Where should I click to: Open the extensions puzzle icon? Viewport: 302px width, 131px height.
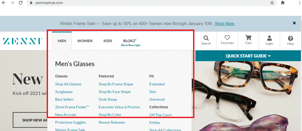[x=283, y=3]
